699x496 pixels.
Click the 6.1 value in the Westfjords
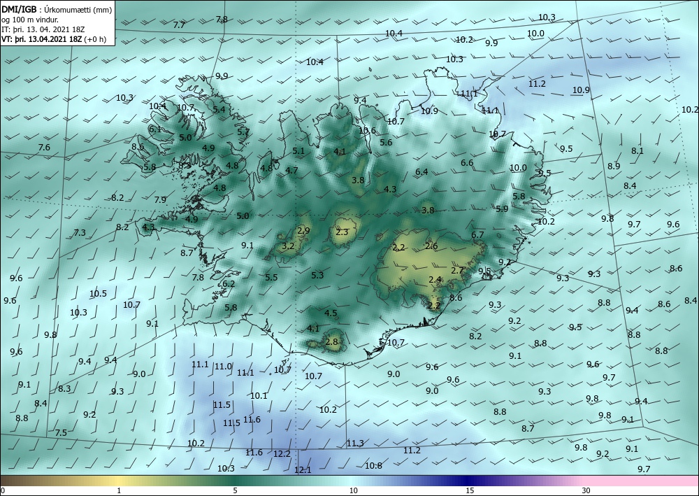coord(154,129)
